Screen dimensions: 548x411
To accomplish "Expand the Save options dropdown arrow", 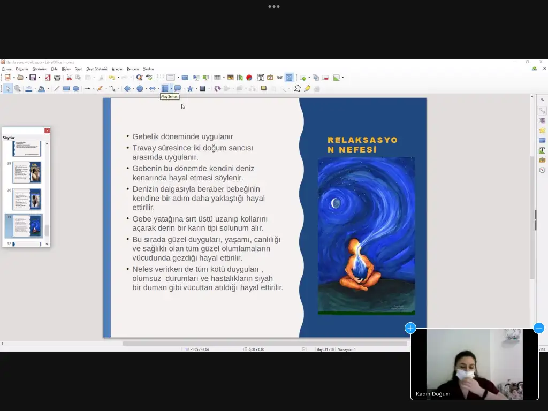I will coord(39,78).
